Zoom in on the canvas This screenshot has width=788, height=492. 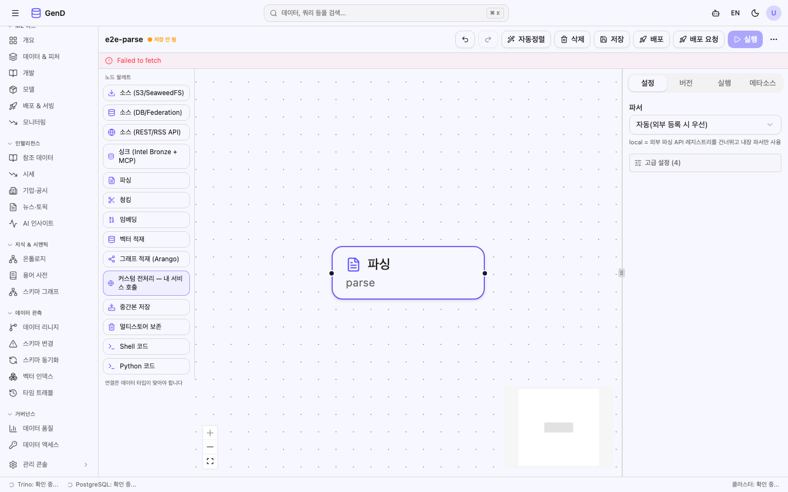[x=210, y=433]
